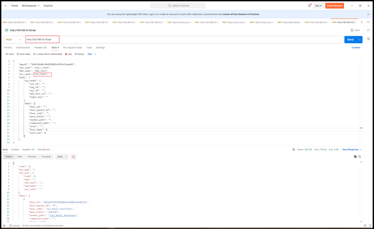
Task: Copy the response body to clipboard
Action: 355,157
